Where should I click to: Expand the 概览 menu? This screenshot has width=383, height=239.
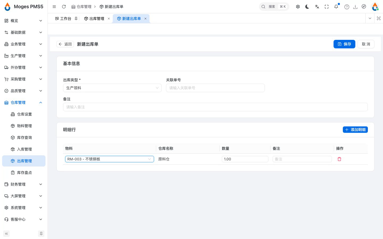click(x=24, y=21)
